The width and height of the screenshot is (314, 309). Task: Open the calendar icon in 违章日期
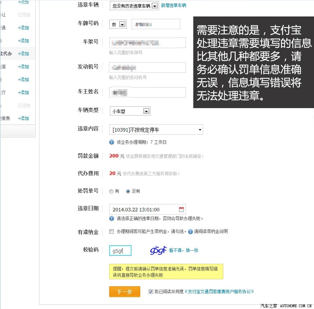[x=181, y=209]
